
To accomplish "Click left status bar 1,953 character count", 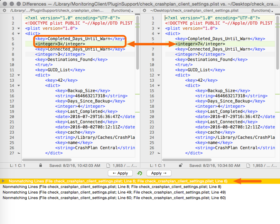I will pyautogui.click(x=125, y=165).
